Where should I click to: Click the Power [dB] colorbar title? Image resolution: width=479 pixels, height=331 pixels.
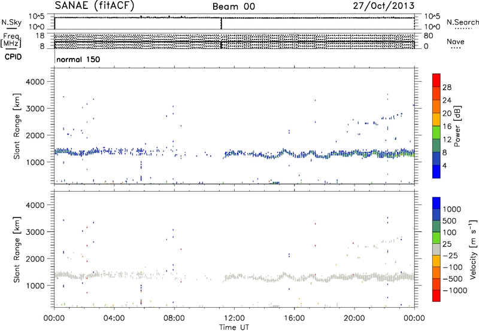(x=457, y=126)
